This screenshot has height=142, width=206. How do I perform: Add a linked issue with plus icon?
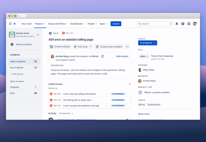coord(129,84)
